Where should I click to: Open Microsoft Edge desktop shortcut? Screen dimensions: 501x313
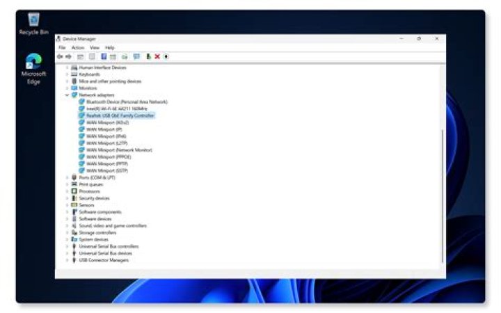[33, 69]
